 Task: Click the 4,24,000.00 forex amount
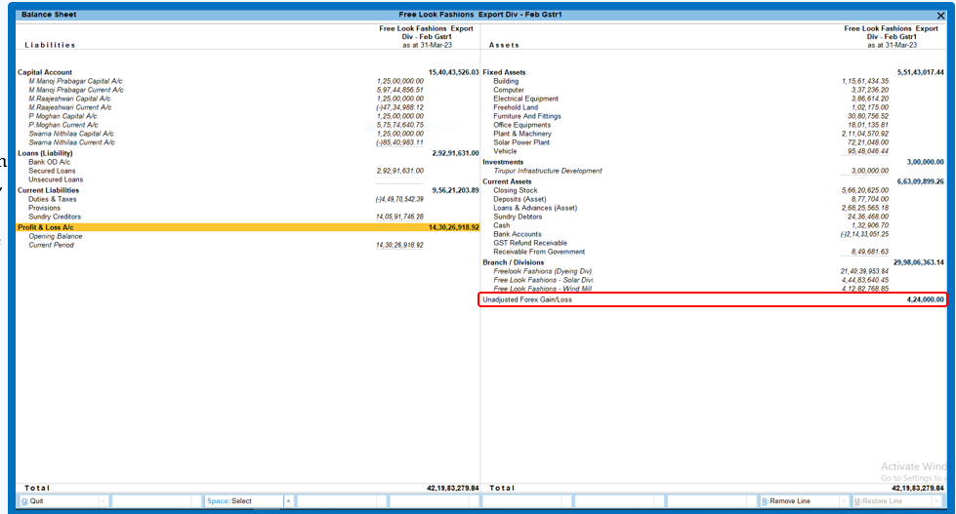click(925, 299)
